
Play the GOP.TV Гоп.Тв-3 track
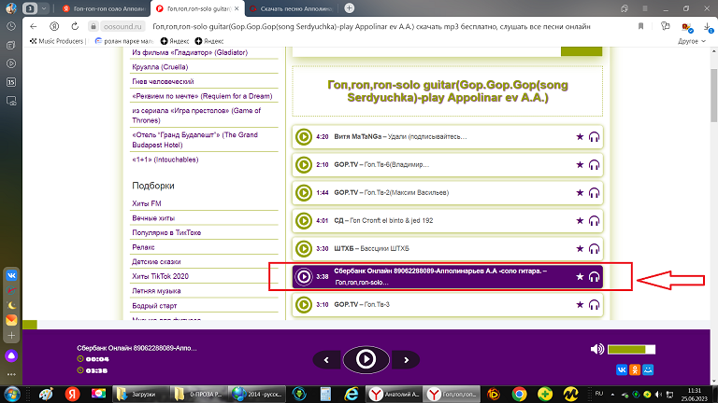[x=303, y=304]
